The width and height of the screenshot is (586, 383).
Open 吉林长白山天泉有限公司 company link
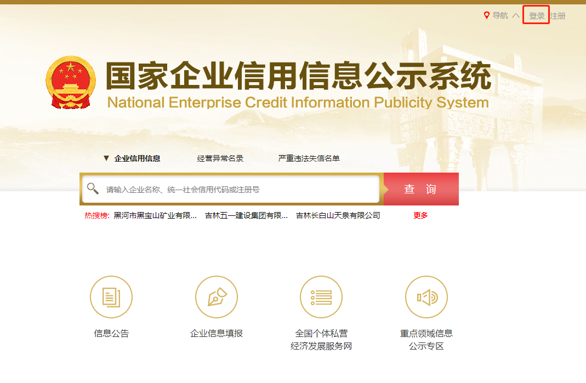(338, 215)
